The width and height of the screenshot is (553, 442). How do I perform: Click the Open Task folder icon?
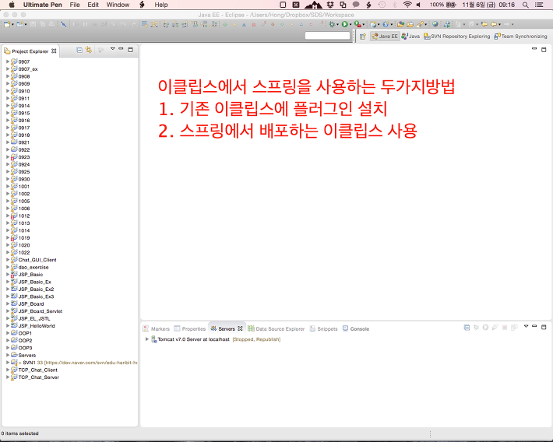(x=410, y=24)
